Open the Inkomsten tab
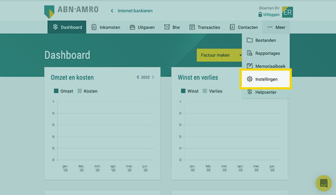 pos(106,27)
